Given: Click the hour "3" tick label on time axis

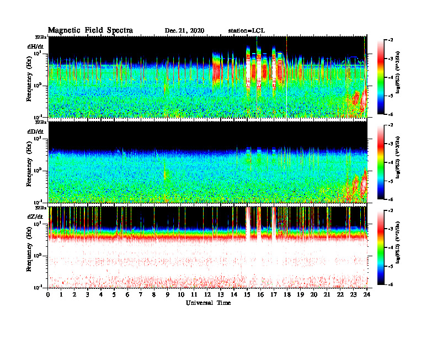Looking at the screenshot, I should [88, 295].
